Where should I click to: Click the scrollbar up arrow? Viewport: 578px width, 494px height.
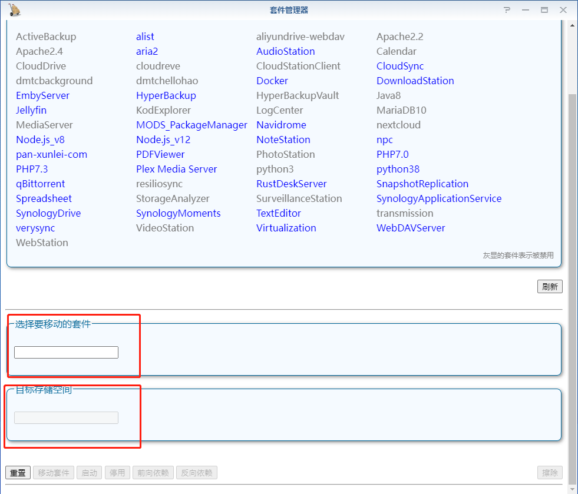click(x=572, y=25)
